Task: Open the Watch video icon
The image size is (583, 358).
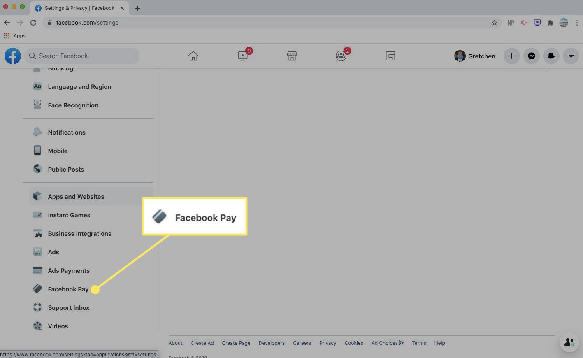Action: [243, 56]
